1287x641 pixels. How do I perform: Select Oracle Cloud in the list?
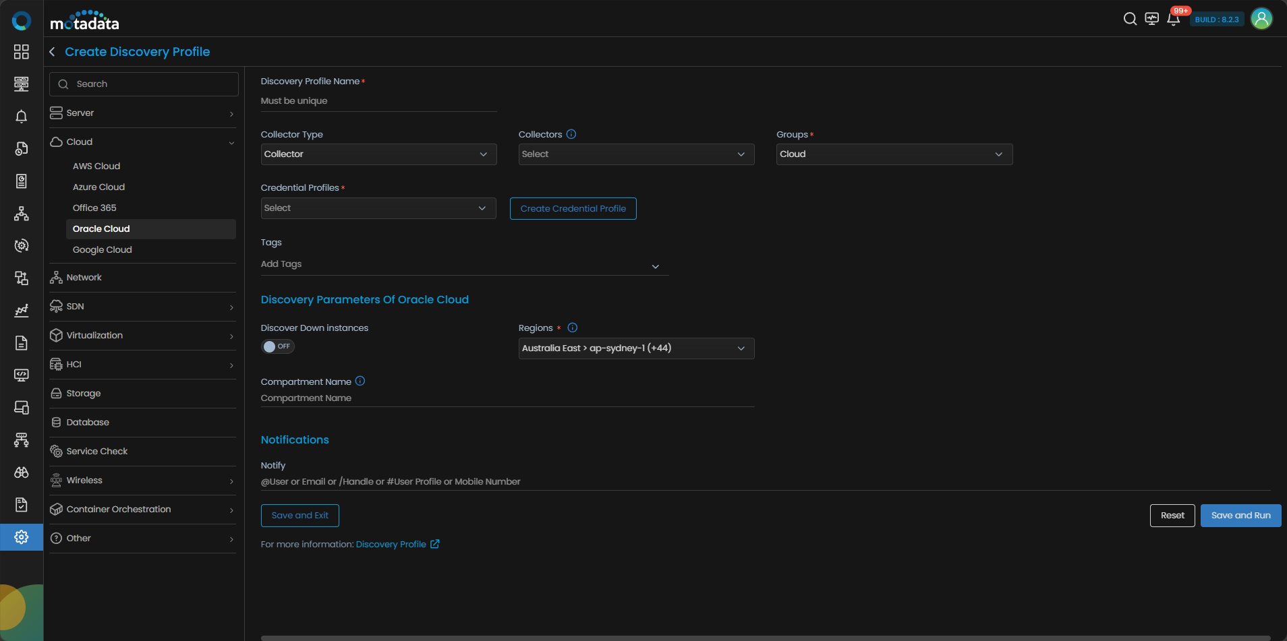(151, 229)
